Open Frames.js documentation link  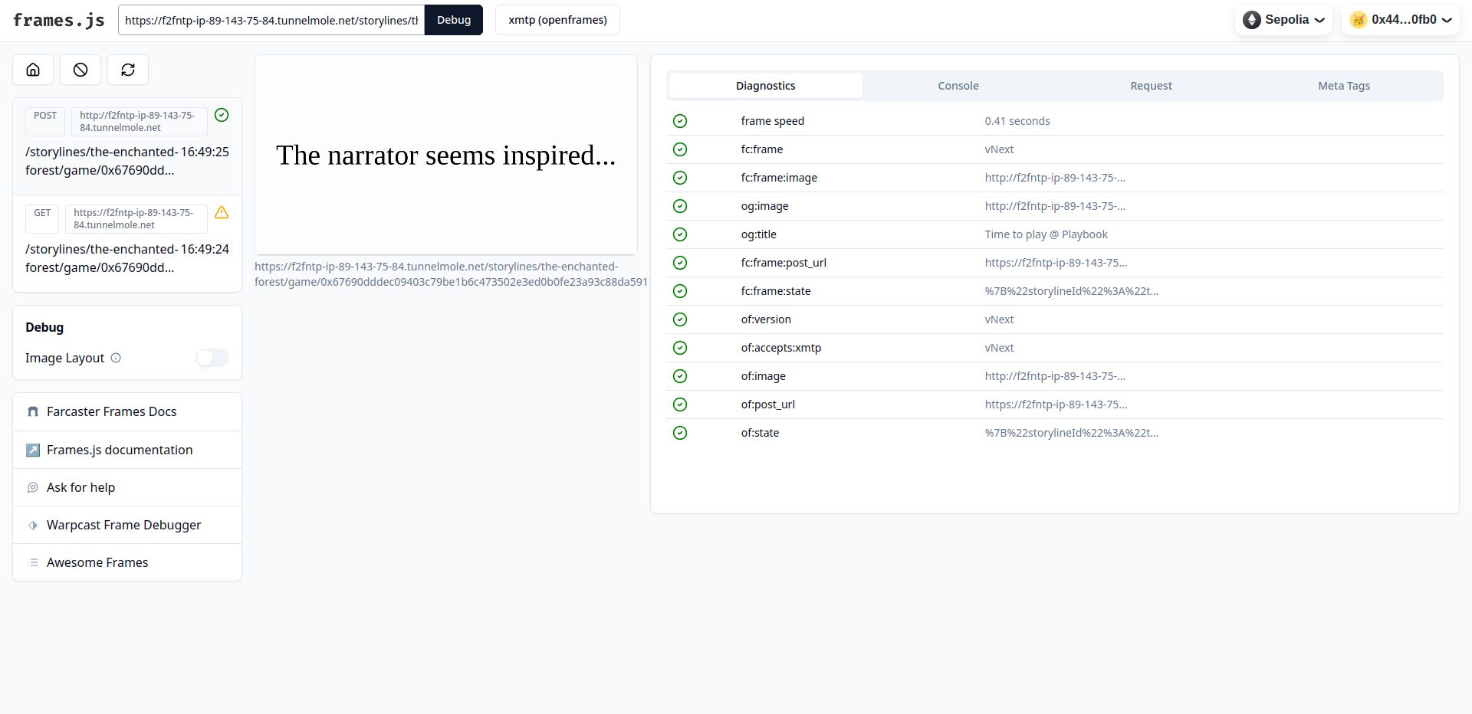[127, 450]
